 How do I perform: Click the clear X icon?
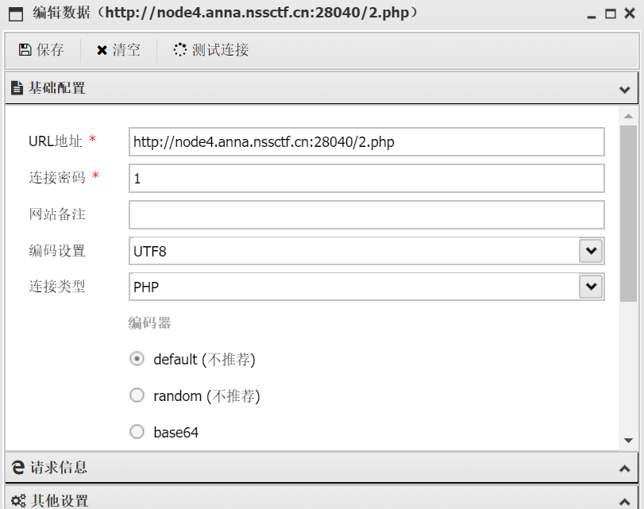pos(102,50)
